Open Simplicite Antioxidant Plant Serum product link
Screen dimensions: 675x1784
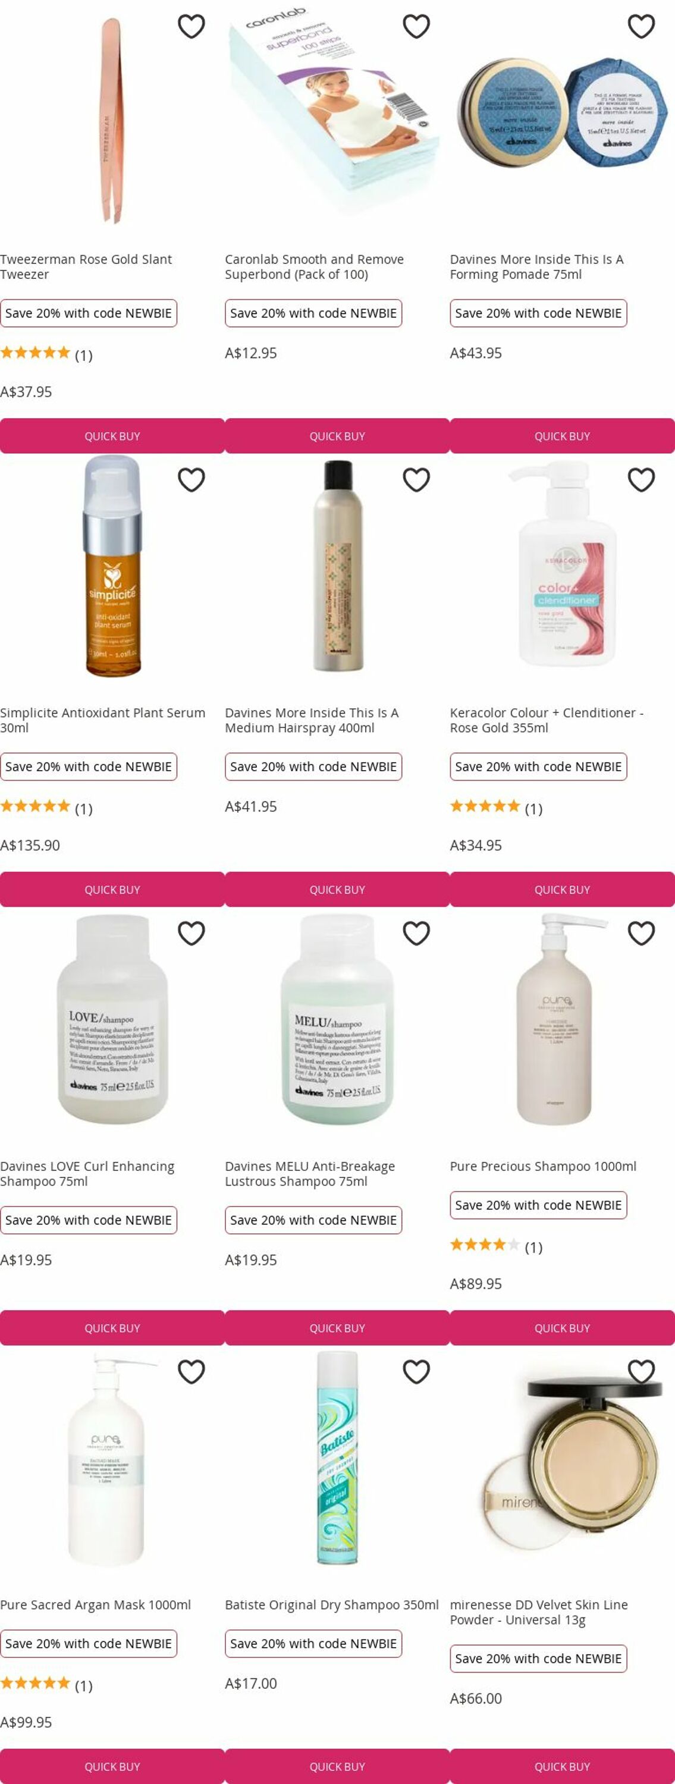[x=102, y=720]
